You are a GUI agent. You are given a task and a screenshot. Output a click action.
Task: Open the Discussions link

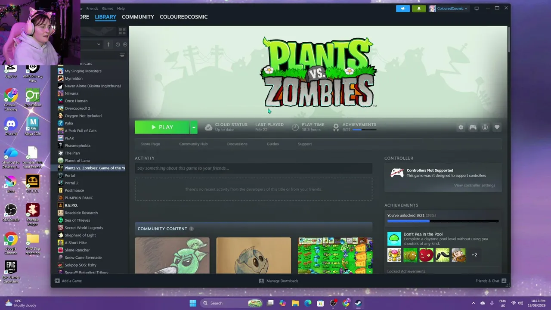[x=237, y=144]
